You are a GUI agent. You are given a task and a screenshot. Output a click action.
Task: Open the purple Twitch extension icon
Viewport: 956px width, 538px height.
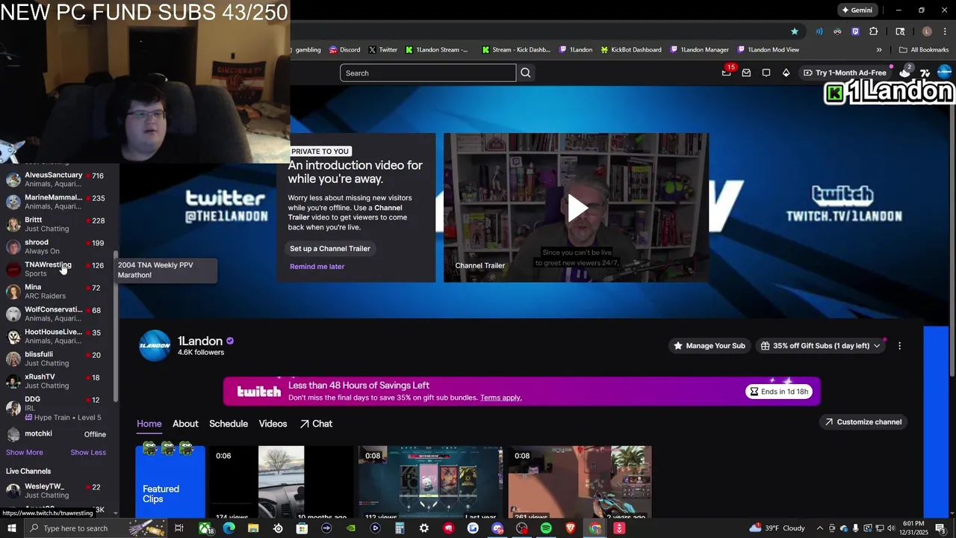855,31
